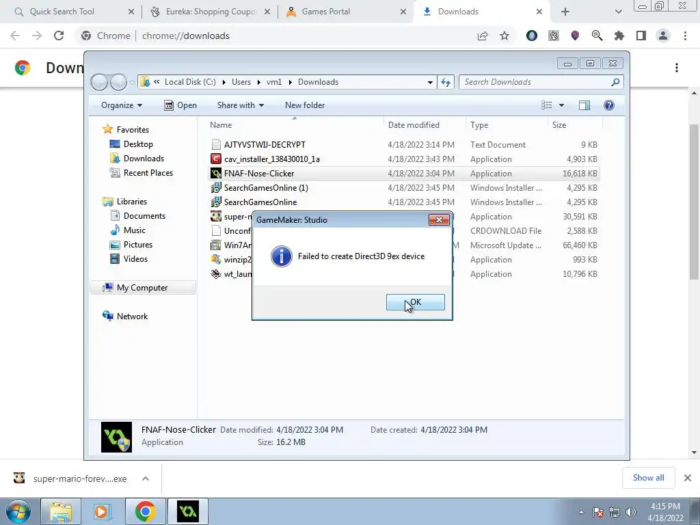Image resolution: width=700 pixels, height=525 pixels.
Task: Open address bar history dropdown arrow
Action: coord(430,82)
